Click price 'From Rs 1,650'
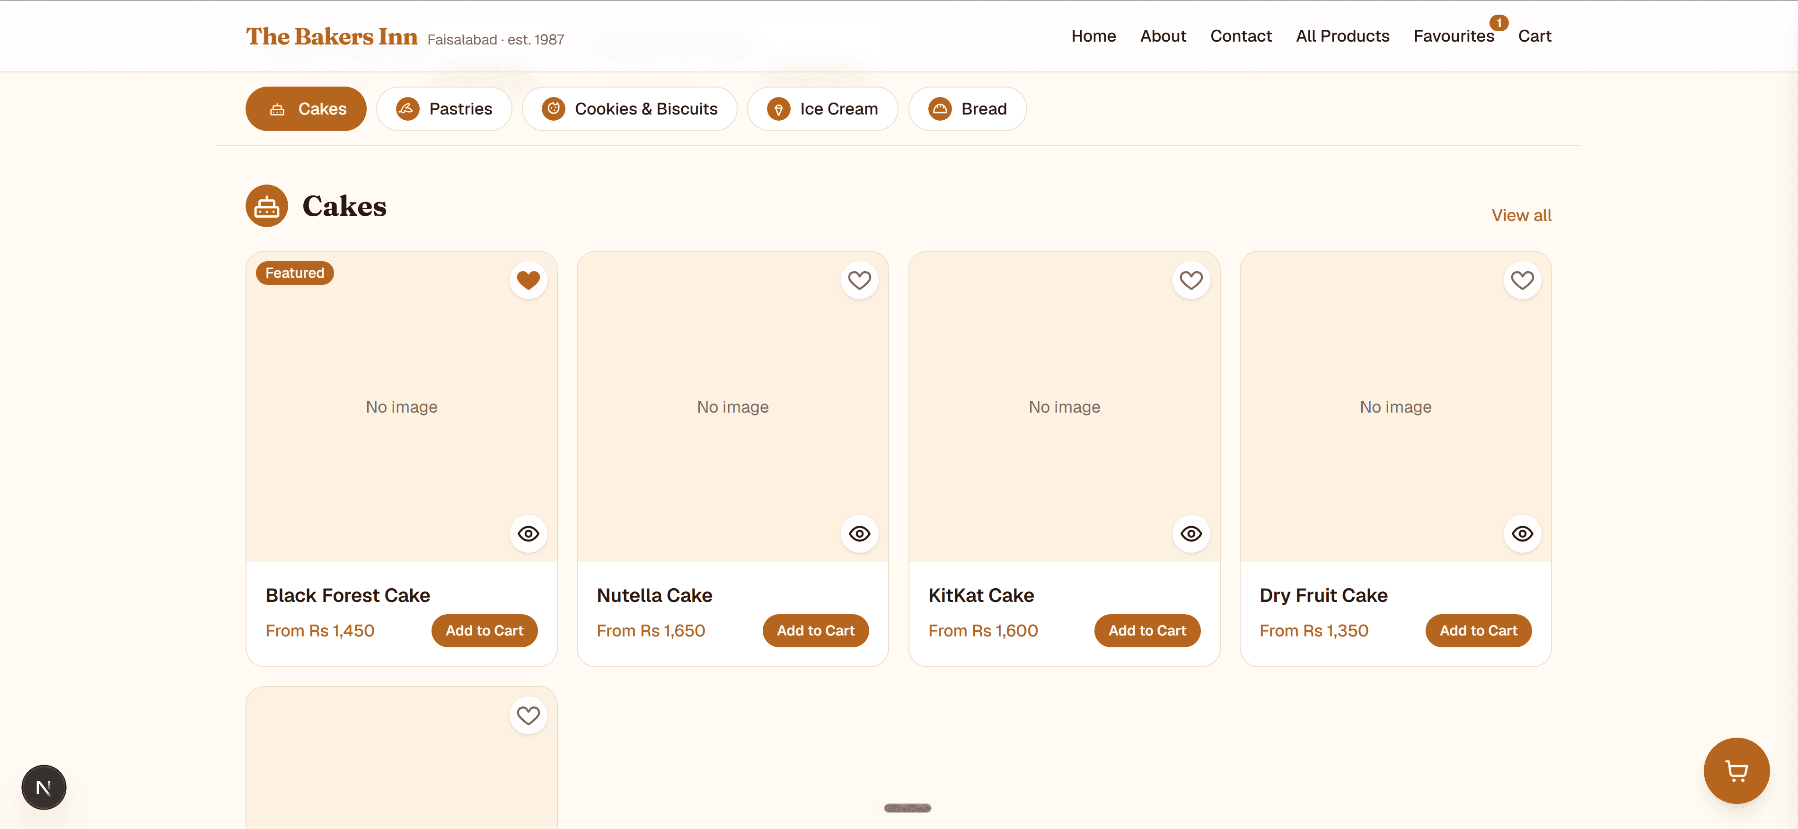The image size is (1798, 829). [651, 631]
